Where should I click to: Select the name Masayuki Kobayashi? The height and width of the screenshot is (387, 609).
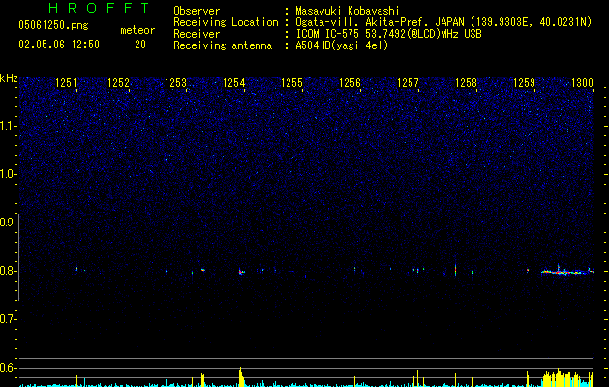coord(348,11)
